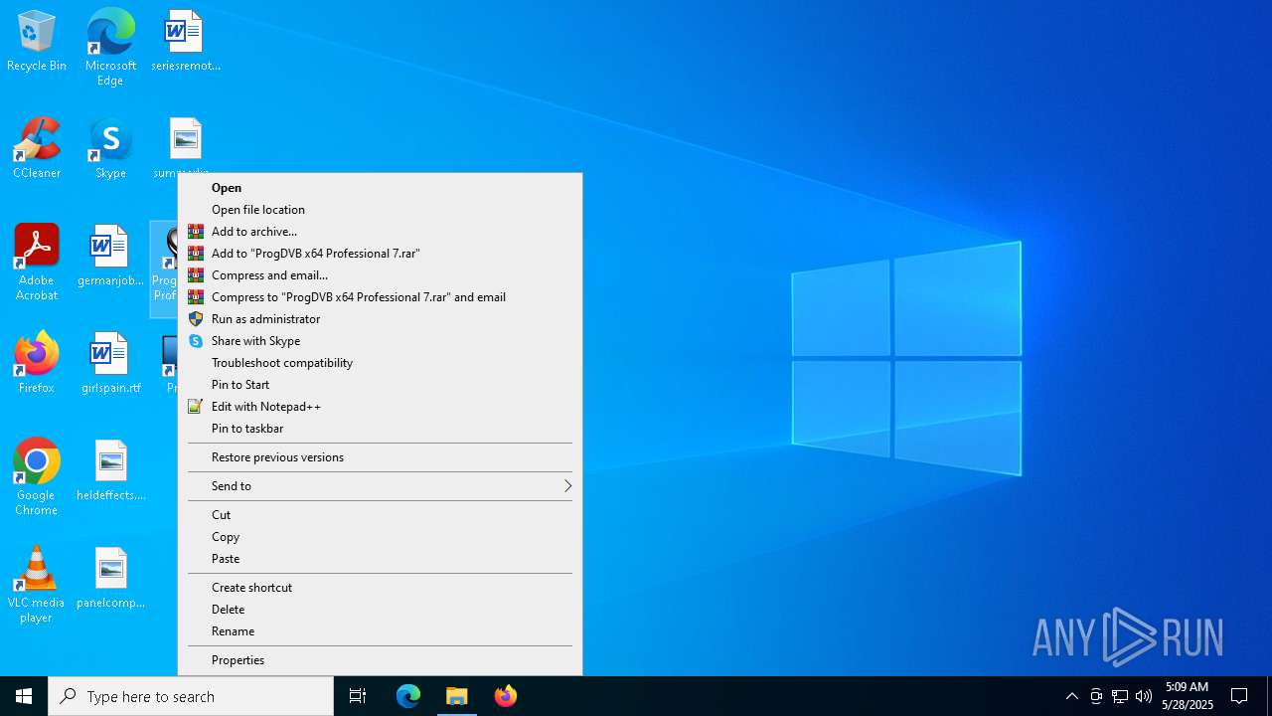Screen dimensions: 1272x716
Task: Expand the Send to submenu
Action: tap(380, 486)
